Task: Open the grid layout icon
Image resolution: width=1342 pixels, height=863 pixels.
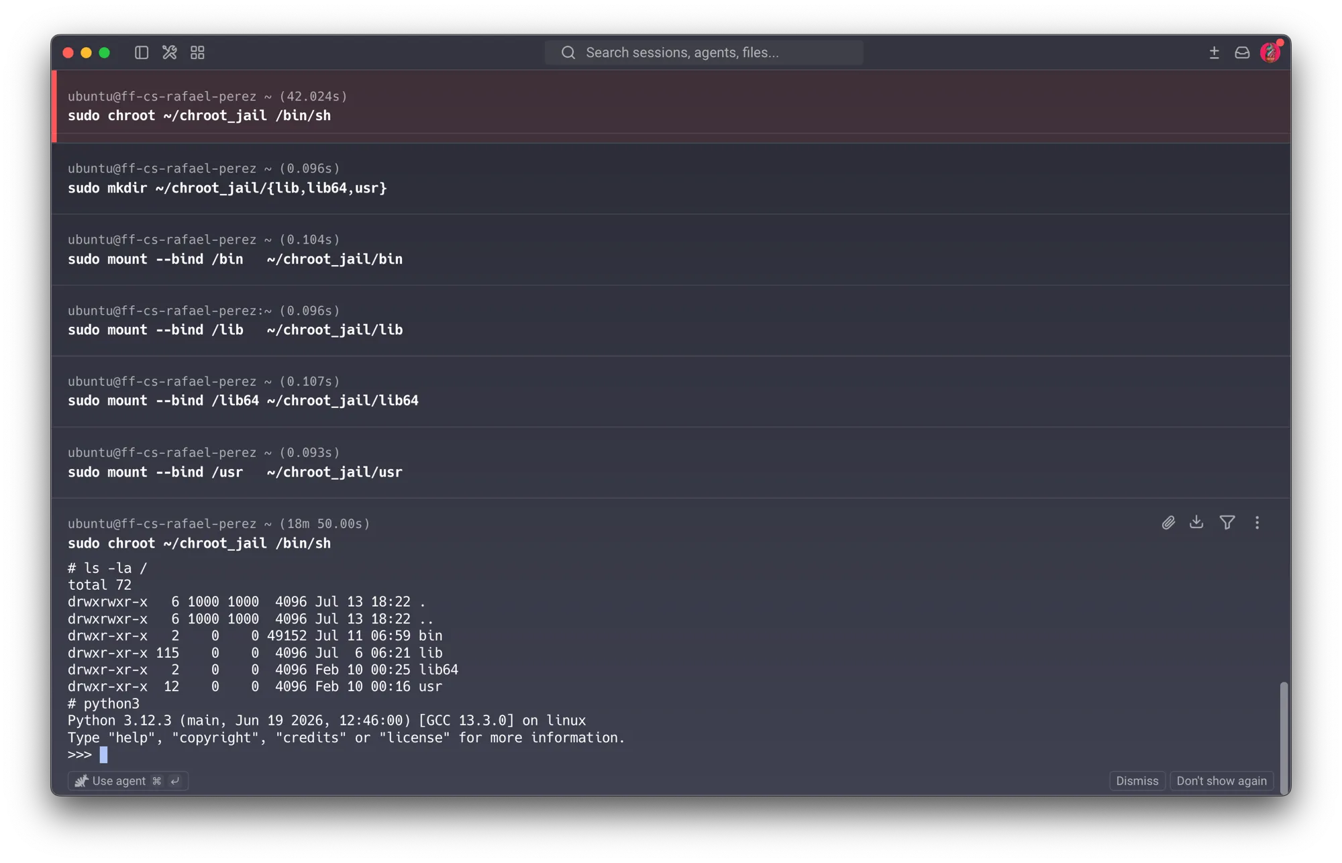Action: [x=197, y=52]
